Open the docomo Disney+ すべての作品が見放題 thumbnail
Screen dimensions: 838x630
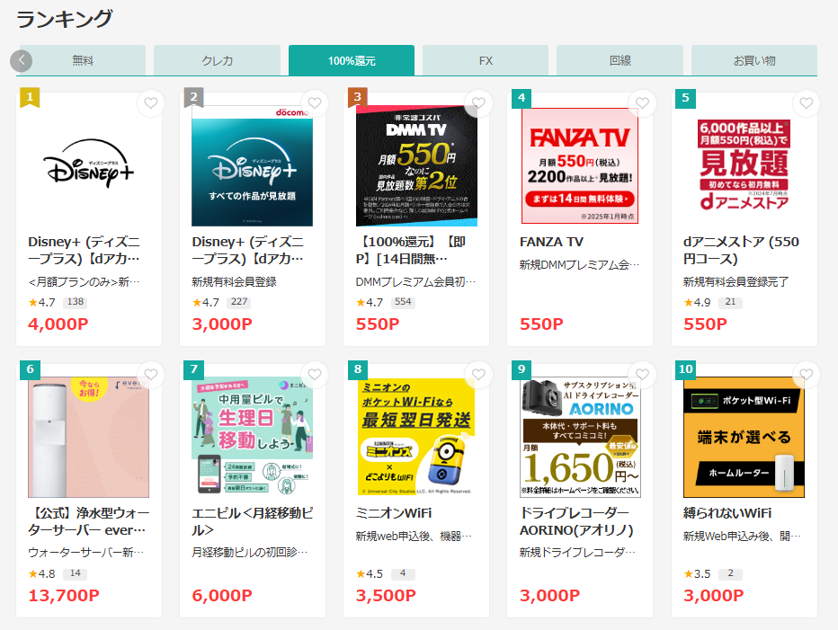(253, 165)
